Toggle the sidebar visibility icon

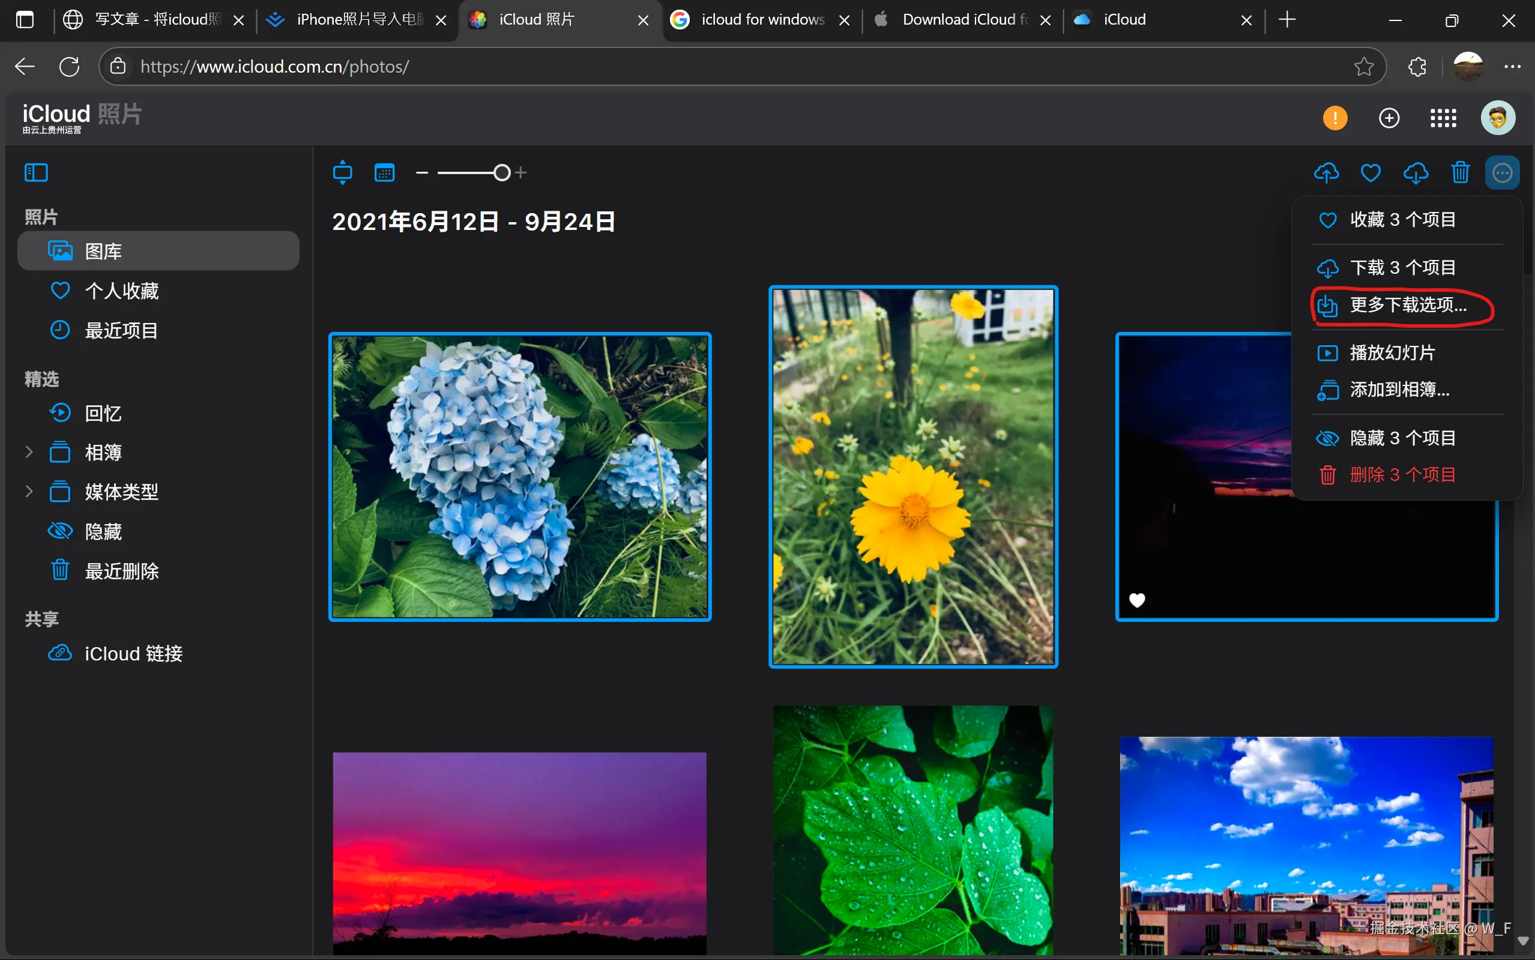[36, 173]
